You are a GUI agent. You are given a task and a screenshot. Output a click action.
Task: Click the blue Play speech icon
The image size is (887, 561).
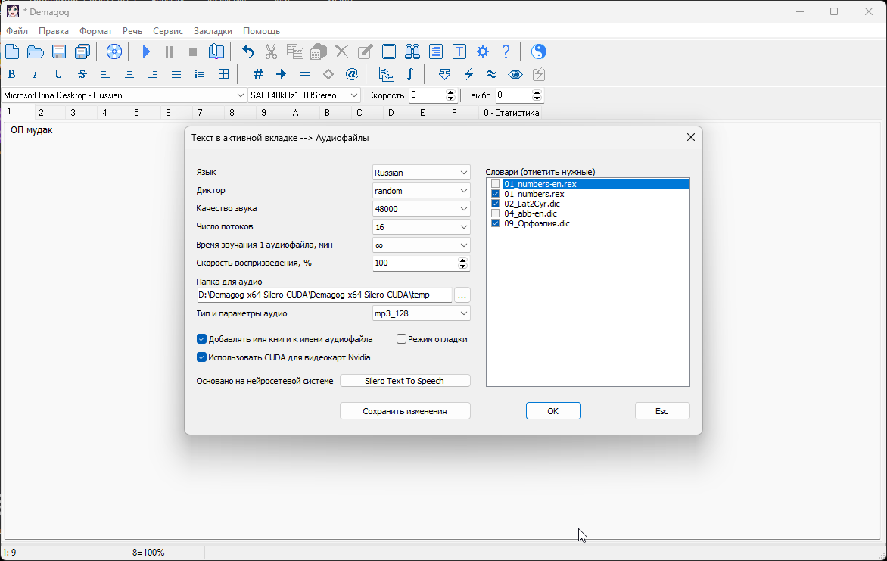(147, 51)
